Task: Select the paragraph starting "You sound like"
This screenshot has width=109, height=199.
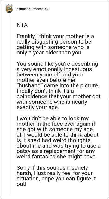Action: (x=59, y=85)
